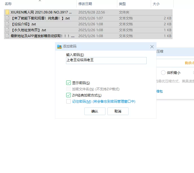The height and width of the screenshot is (173, 194).
Task: Sort by the 大小 column header
Action: (x=156, y=4)
